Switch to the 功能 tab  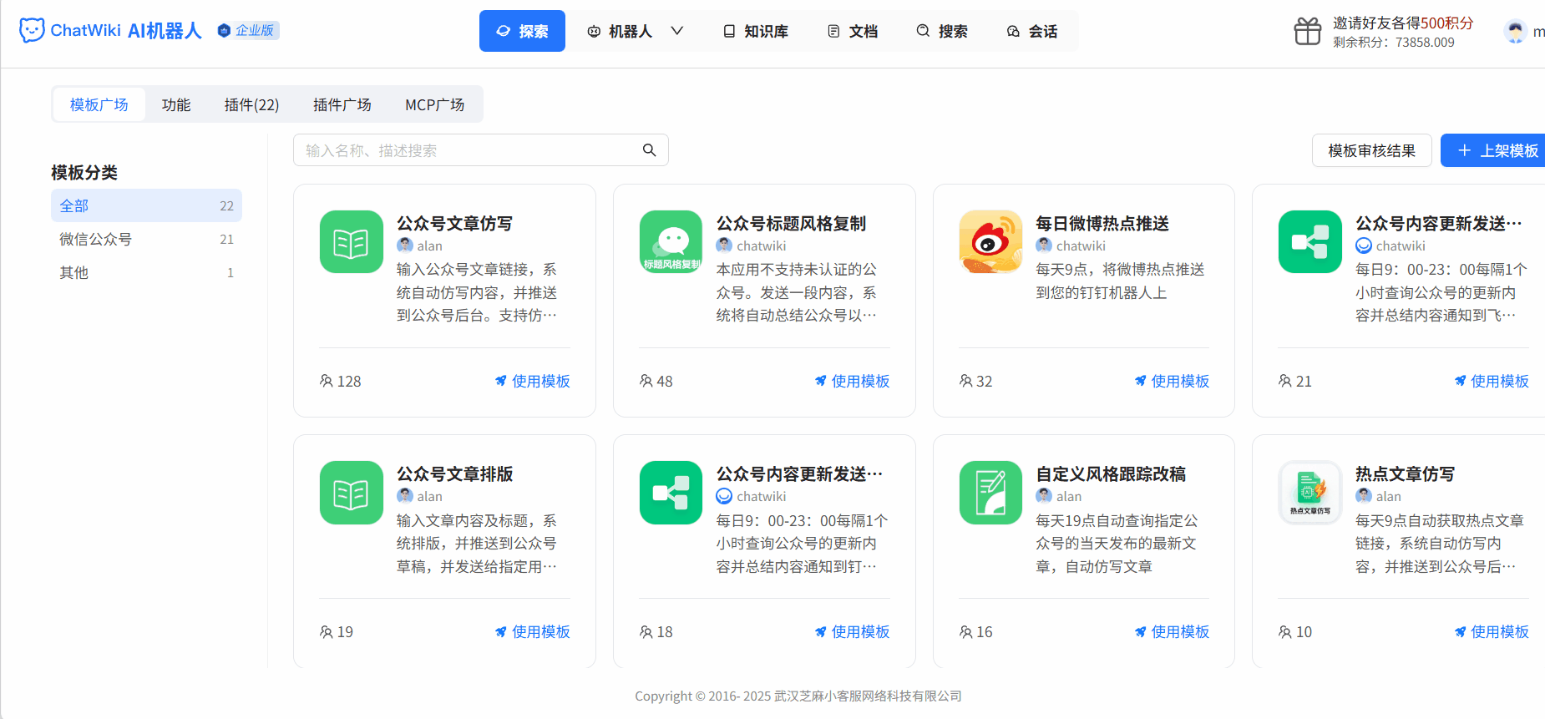176,104
